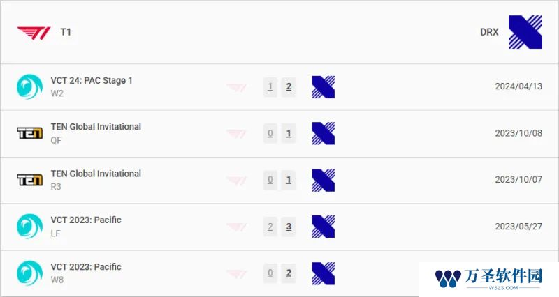
Task: Click DRX score 3 in the LF row
Action: 289,227
